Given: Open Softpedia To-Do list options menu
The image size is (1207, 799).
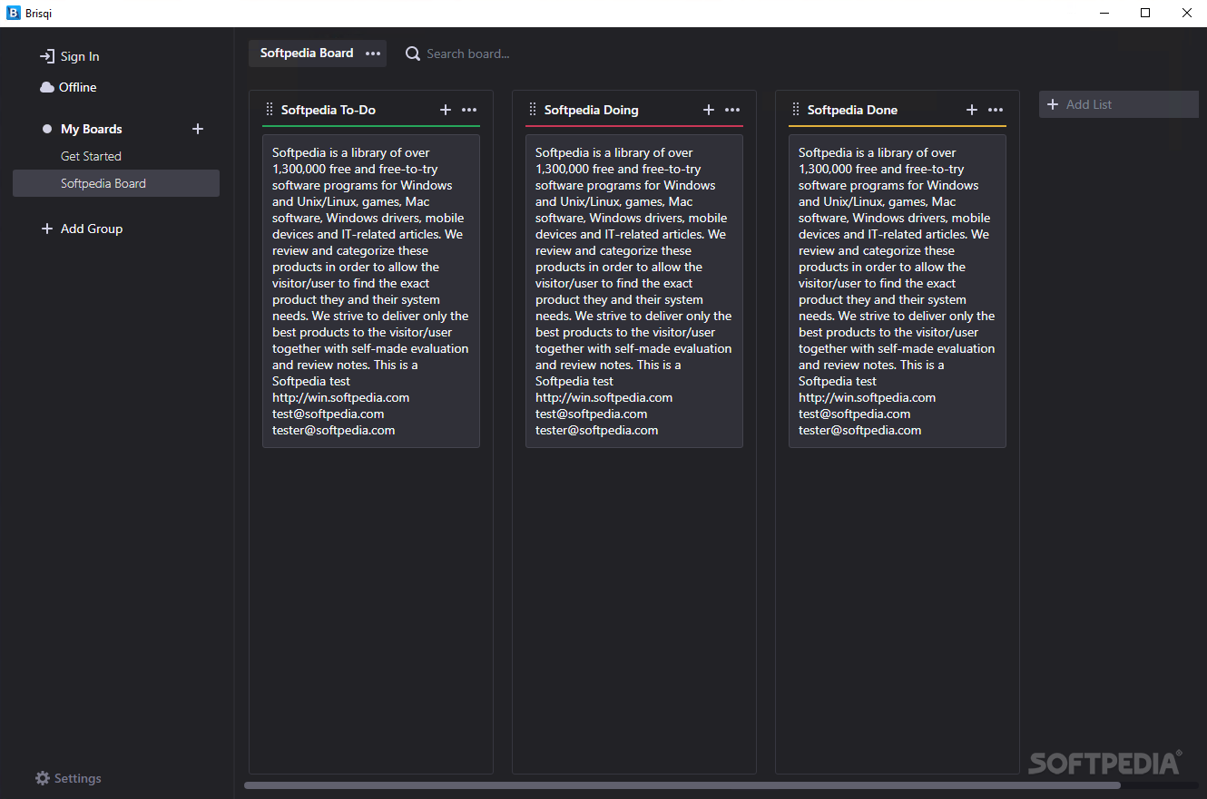Looking at the screenshot, I should pyautogui.click(x=469, y=110).
